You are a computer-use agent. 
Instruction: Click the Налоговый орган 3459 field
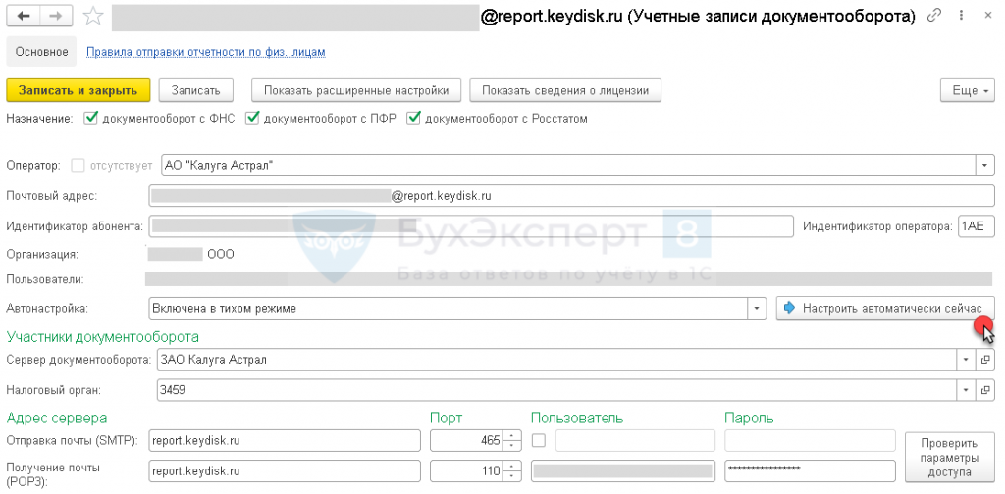coord(557,389)
